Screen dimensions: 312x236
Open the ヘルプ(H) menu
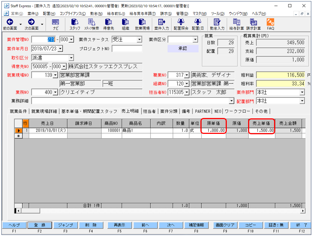(x=259, y=13)
